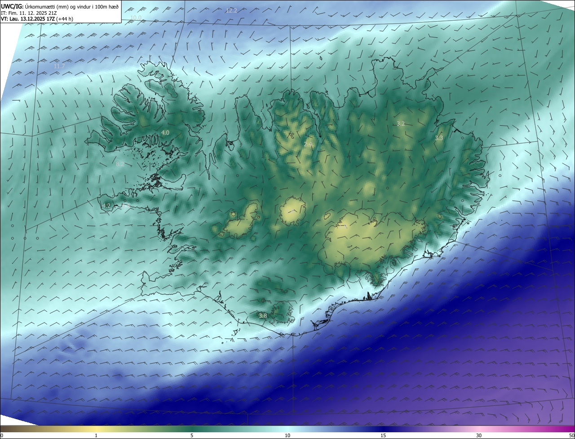
Task: Click the colour scale tick label '30'
Action: [479, 436]
